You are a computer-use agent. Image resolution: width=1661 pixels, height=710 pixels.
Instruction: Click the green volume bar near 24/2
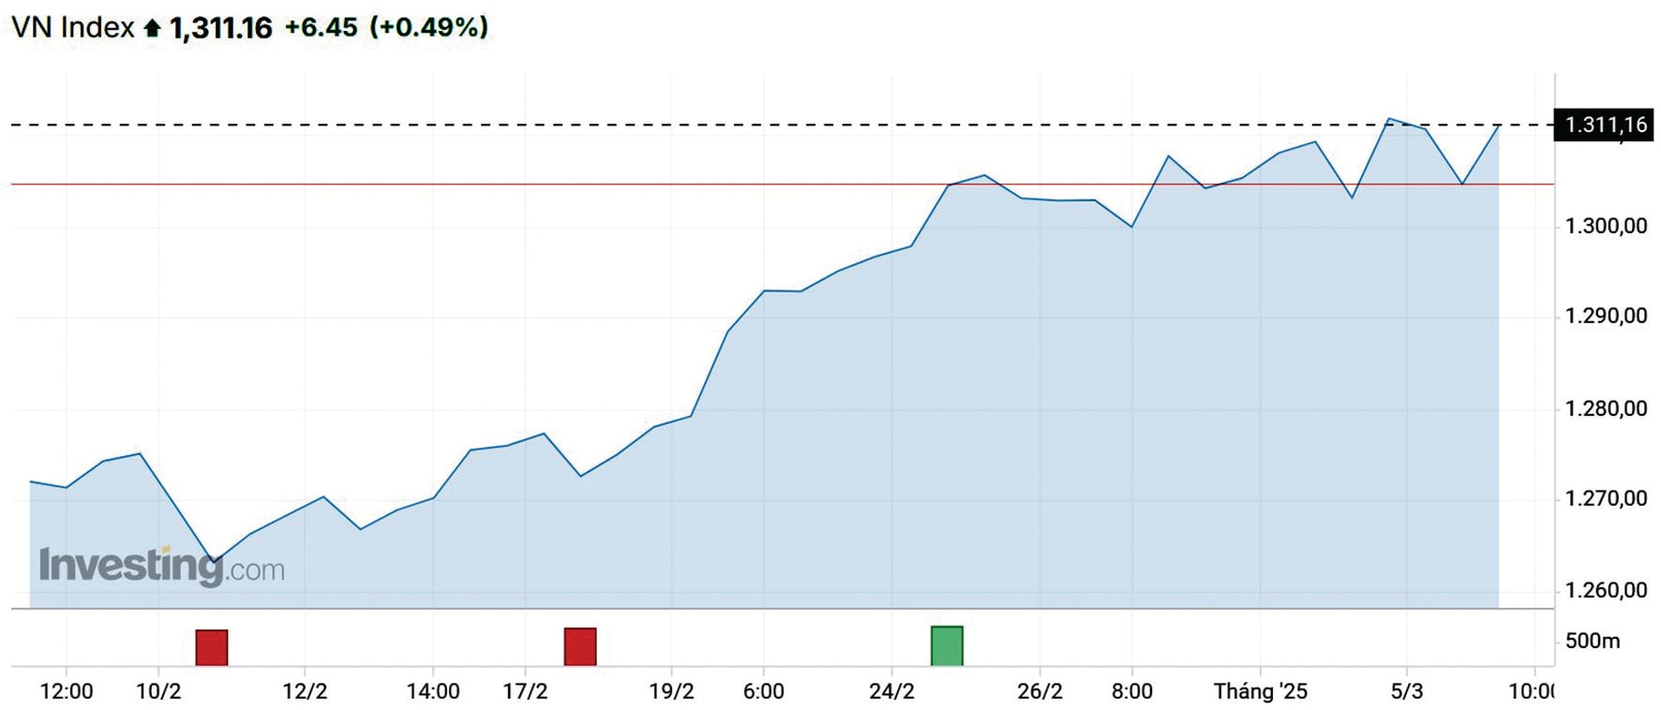click(947, 645)
